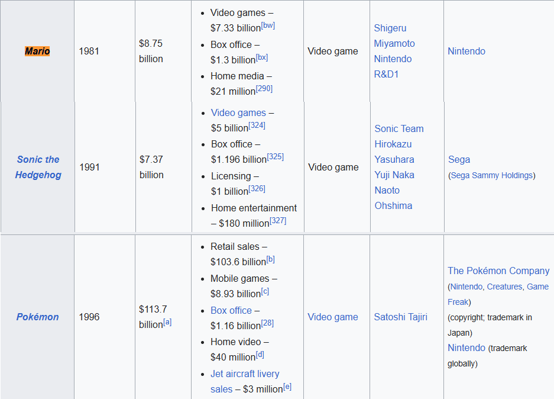Click the Sega owner link
Viewport: 554px width, 399px height.
pyautogui.click(x=459, y=159)
